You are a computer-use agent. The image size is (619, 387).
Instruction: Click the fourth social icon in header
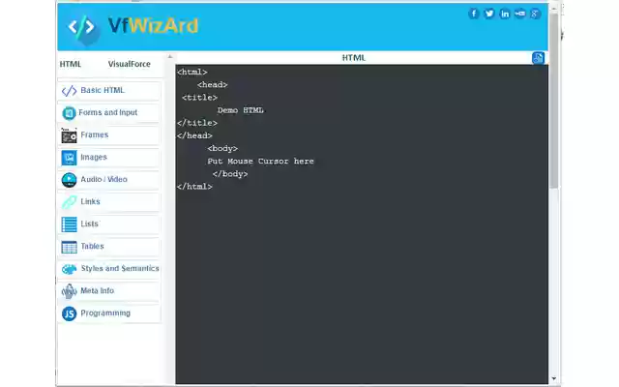pos(520,14)
